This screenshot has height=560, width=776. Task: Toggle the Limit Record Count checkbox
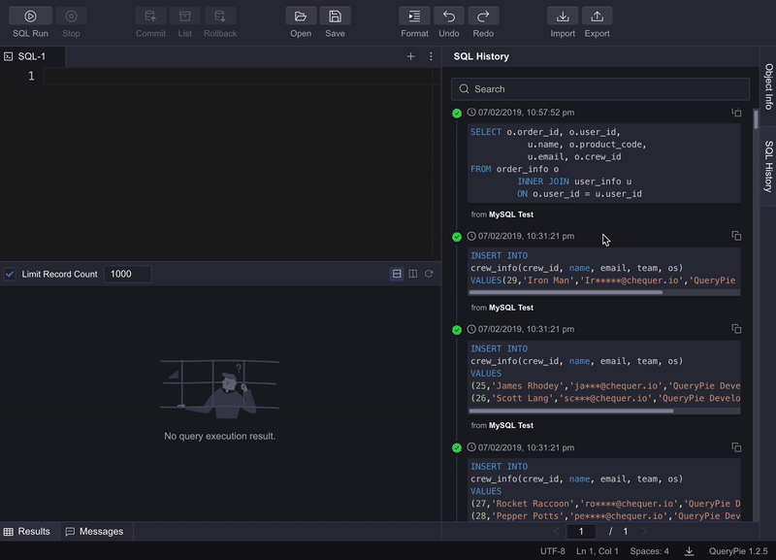(x=12, y=274)
